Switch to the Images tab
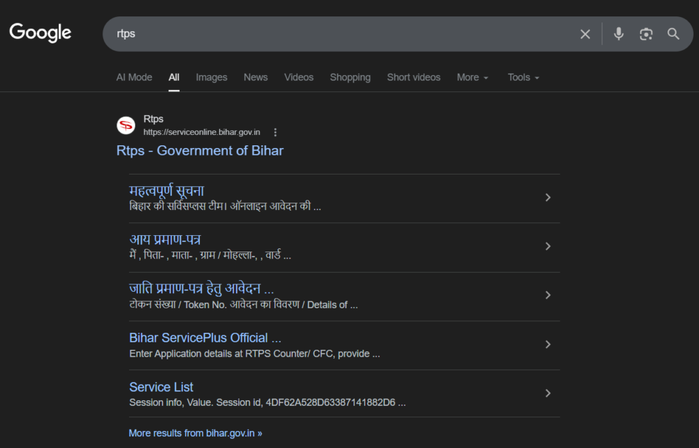This screenshot has height=448, width=699. click(x=212, y=78)
